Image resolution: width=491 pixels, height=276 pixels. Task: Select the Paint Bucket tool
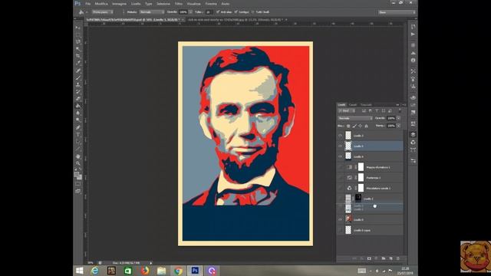click(77, 106)
